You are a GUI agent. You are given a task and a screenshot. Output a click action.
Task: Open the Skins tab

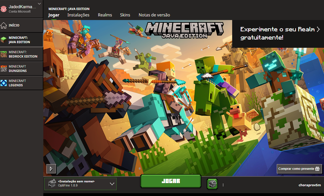coord(125,15)
